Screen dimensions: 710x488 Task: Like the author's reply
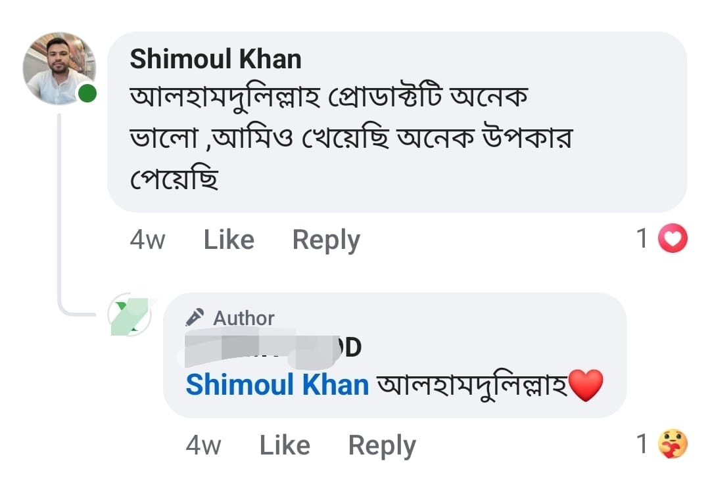click(x=285, y=446)
